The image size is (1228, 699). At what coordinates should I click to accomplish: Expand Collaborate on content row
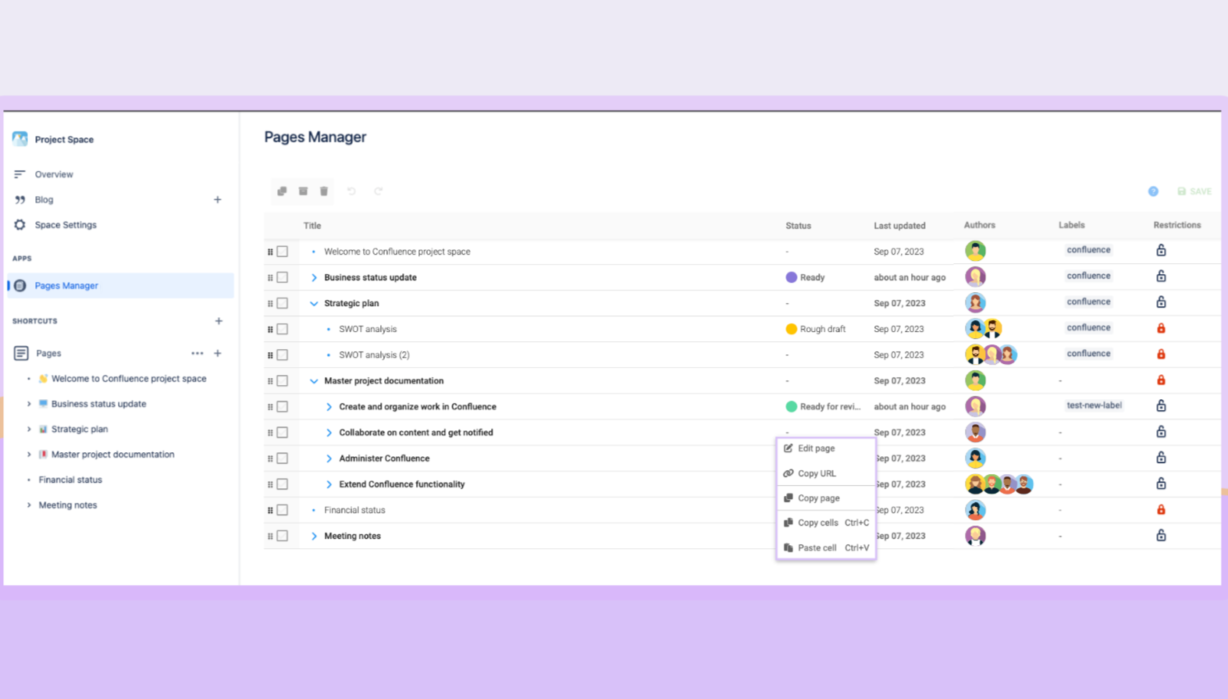(x=329, y=433)
